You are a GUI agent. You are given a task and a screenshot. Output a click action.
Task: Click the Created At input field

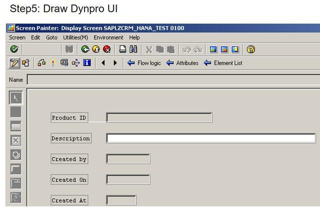pyautogui.click(x=121, y=200)
